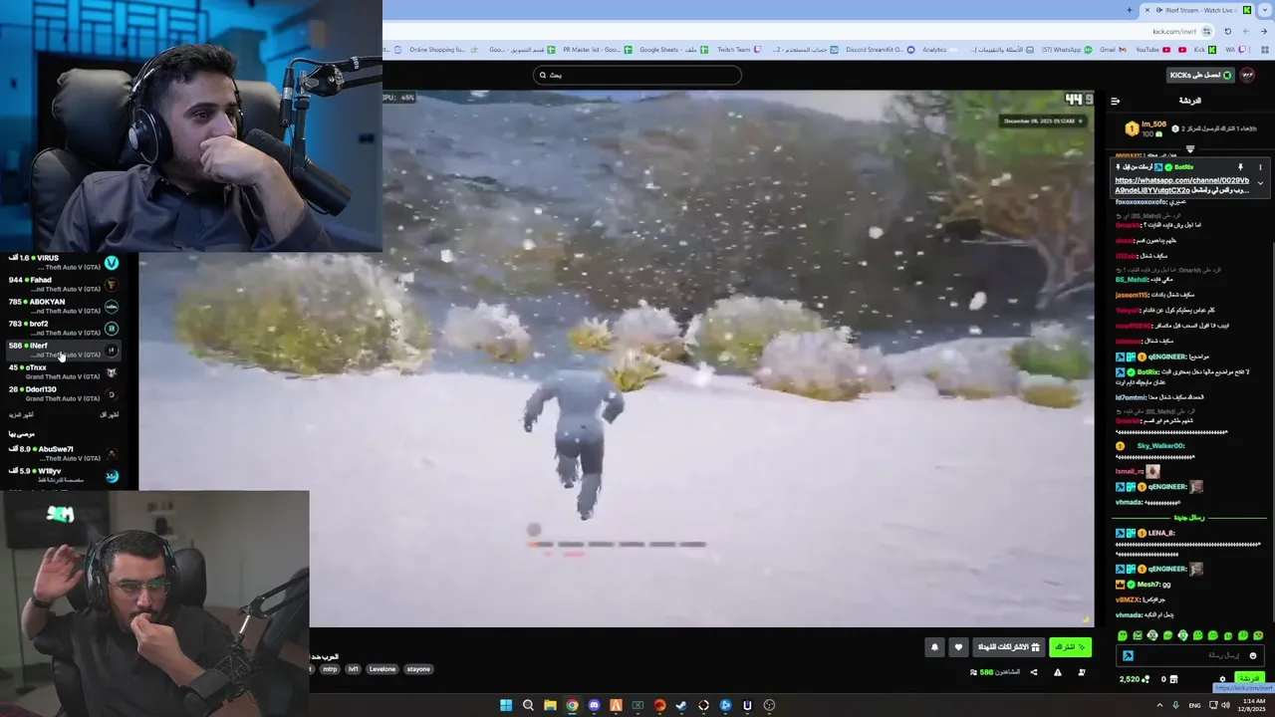Expand the pinned message chevron
This screenshot has height=717, width=1275.
tap(1259, 183)
